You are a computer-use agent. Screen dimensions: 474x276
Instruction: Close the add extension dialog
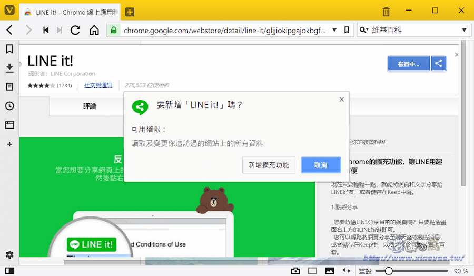(342, 100)
